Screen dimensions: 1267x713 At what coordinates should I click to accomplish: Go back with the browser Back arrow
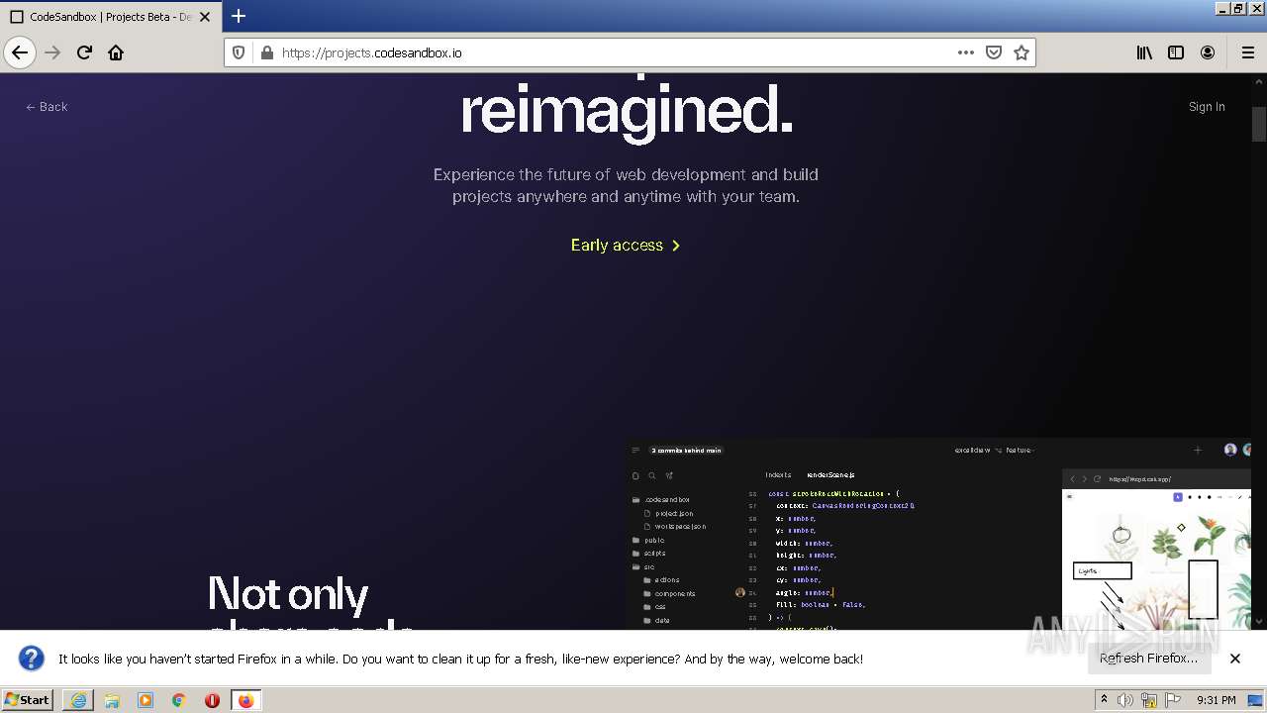point(20,52)
